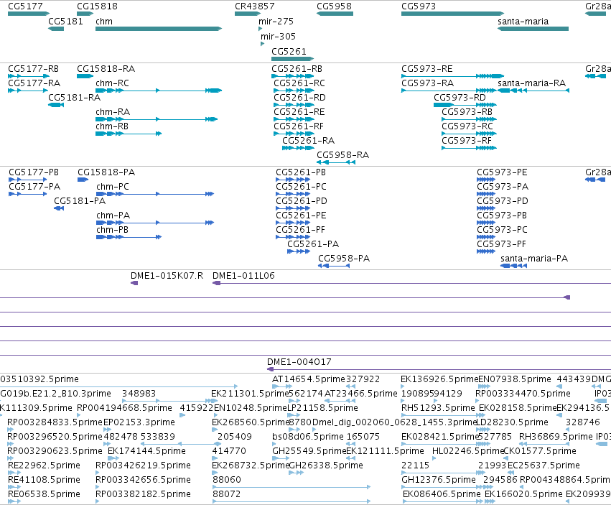
Task: Open transcript santa-maria-RA
Action: (532, 83)
